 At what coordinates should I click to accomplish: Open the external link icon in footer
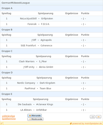[2, 123]
